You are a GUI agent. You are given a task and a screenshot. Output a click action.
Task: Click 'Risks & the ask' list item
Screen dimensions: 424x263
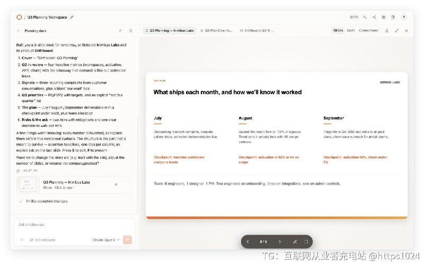tap(67, 123)
